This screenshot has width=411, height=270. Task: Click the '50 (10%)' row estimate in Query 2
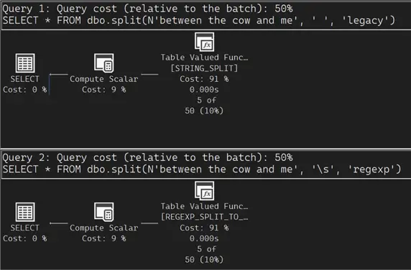point(204,260)
